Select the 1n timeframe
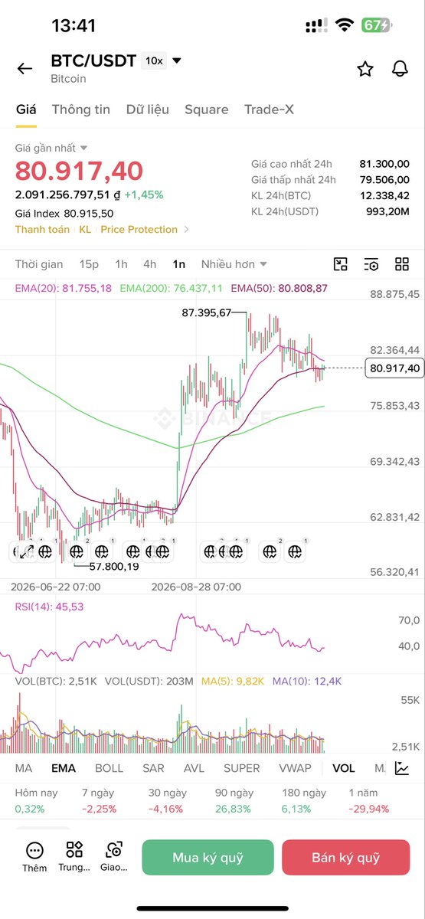 point(178,264)
